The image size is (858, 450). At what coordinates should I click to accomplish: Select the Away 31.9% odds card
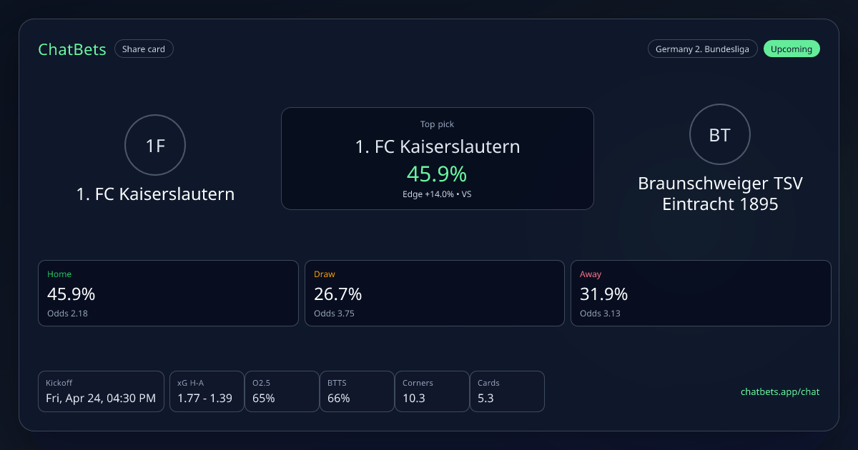(x=701, y=293)
